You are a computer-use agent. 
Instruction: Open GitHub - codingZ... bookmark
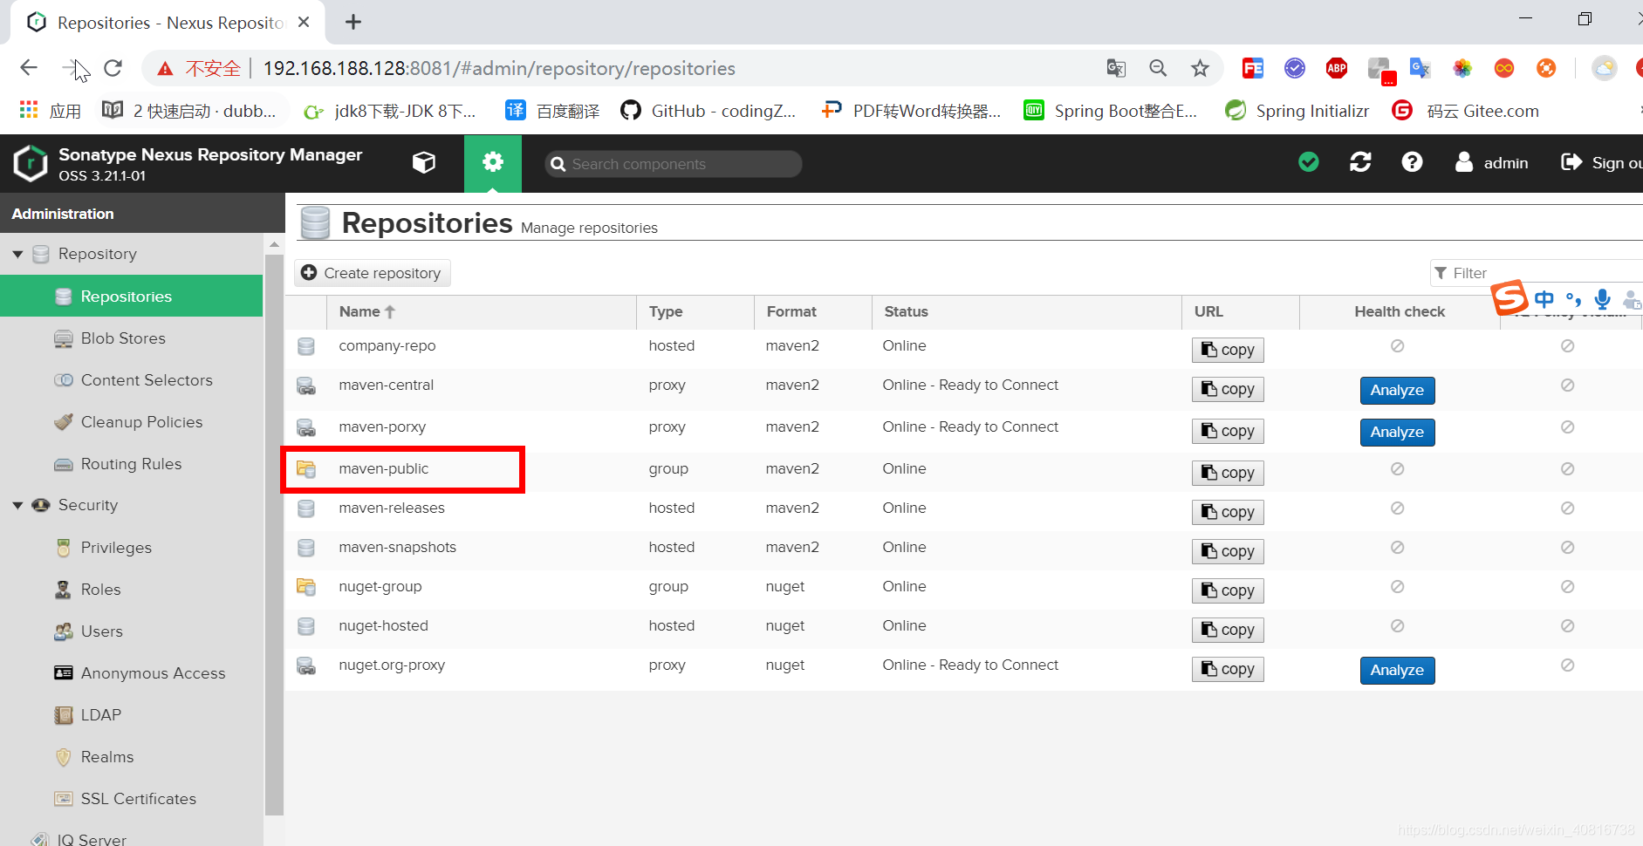(x=709, y=111)
